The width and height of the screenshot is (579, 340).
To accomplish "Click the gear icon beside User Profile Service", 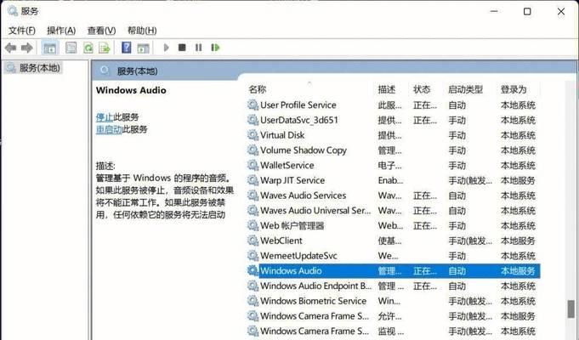I will point(253,105).
